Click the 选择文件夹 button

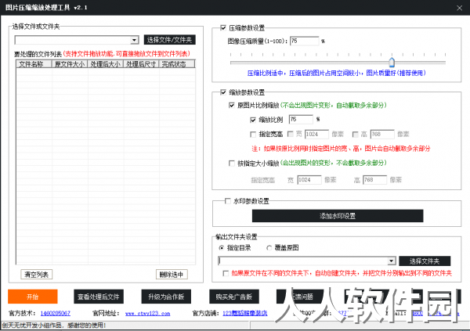click(x=425, y=261)
